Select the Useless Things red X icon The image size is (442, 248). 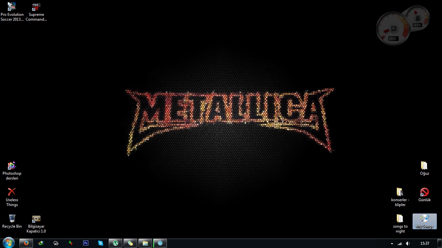tap(12, 197)
